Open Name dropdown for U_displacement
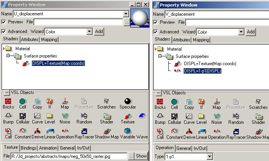Screen dimensions: 269x161 coord(126,14)
